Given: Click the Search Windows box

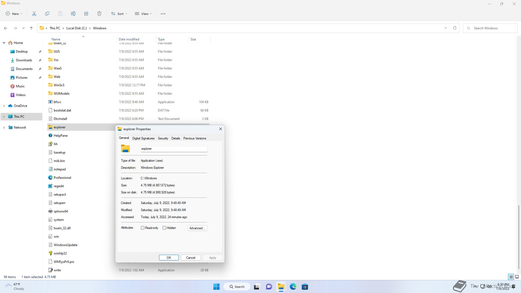Looking at the screenshot, I should (490, 28).
